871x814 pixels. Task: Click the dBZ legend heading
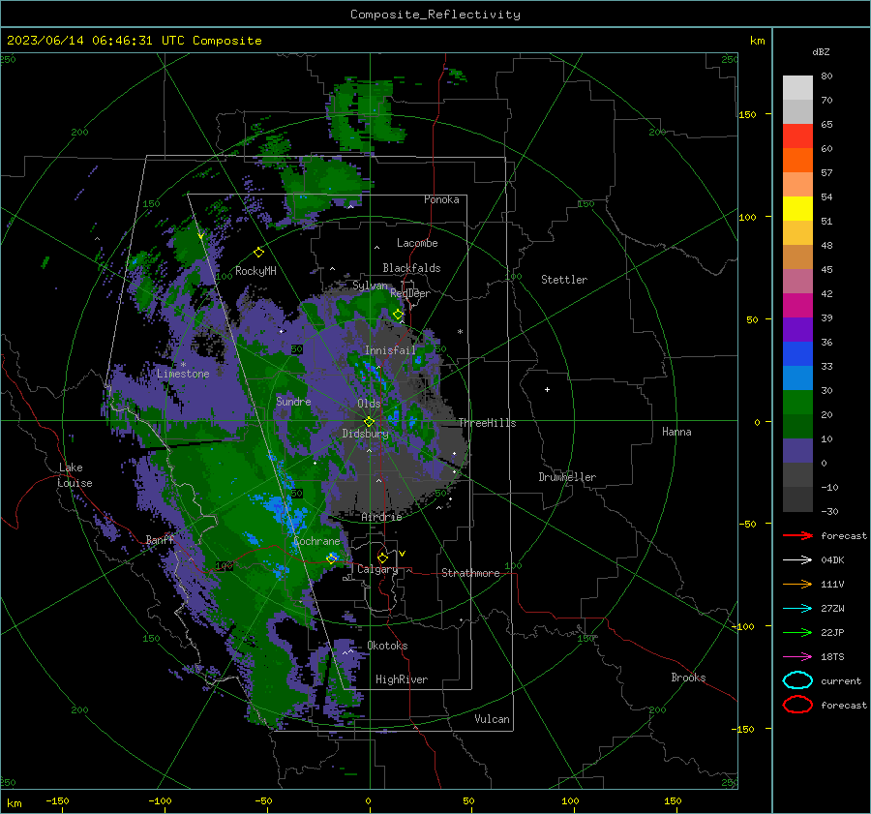pos(821,51)
